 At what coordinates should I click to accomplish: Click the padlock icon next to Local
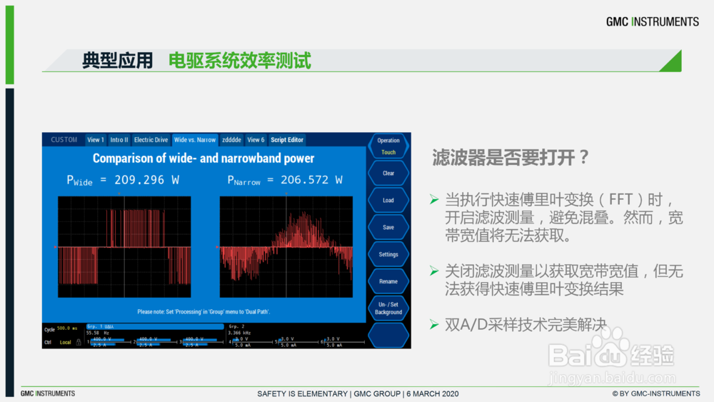tap(79, 342)
